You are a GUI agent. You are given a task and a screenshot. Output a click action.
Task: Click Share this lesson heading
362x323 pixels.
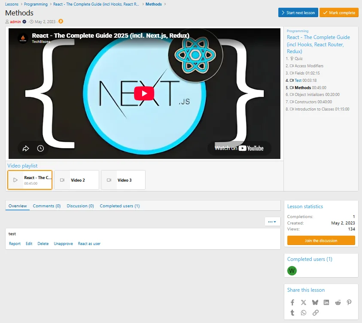306,290
